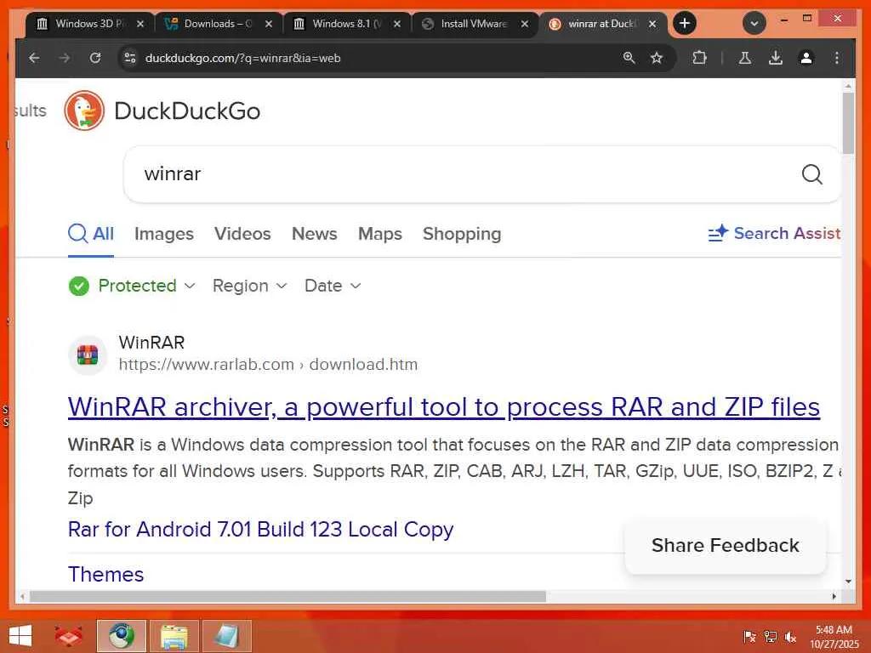
Task: Bookmark this page with the star icon
Action: pyautogui.click(x=657, y=58)
